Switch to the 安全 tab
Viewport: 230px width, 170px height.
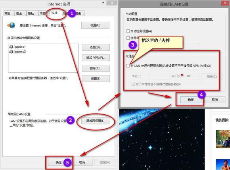click(x=20, y=14)
